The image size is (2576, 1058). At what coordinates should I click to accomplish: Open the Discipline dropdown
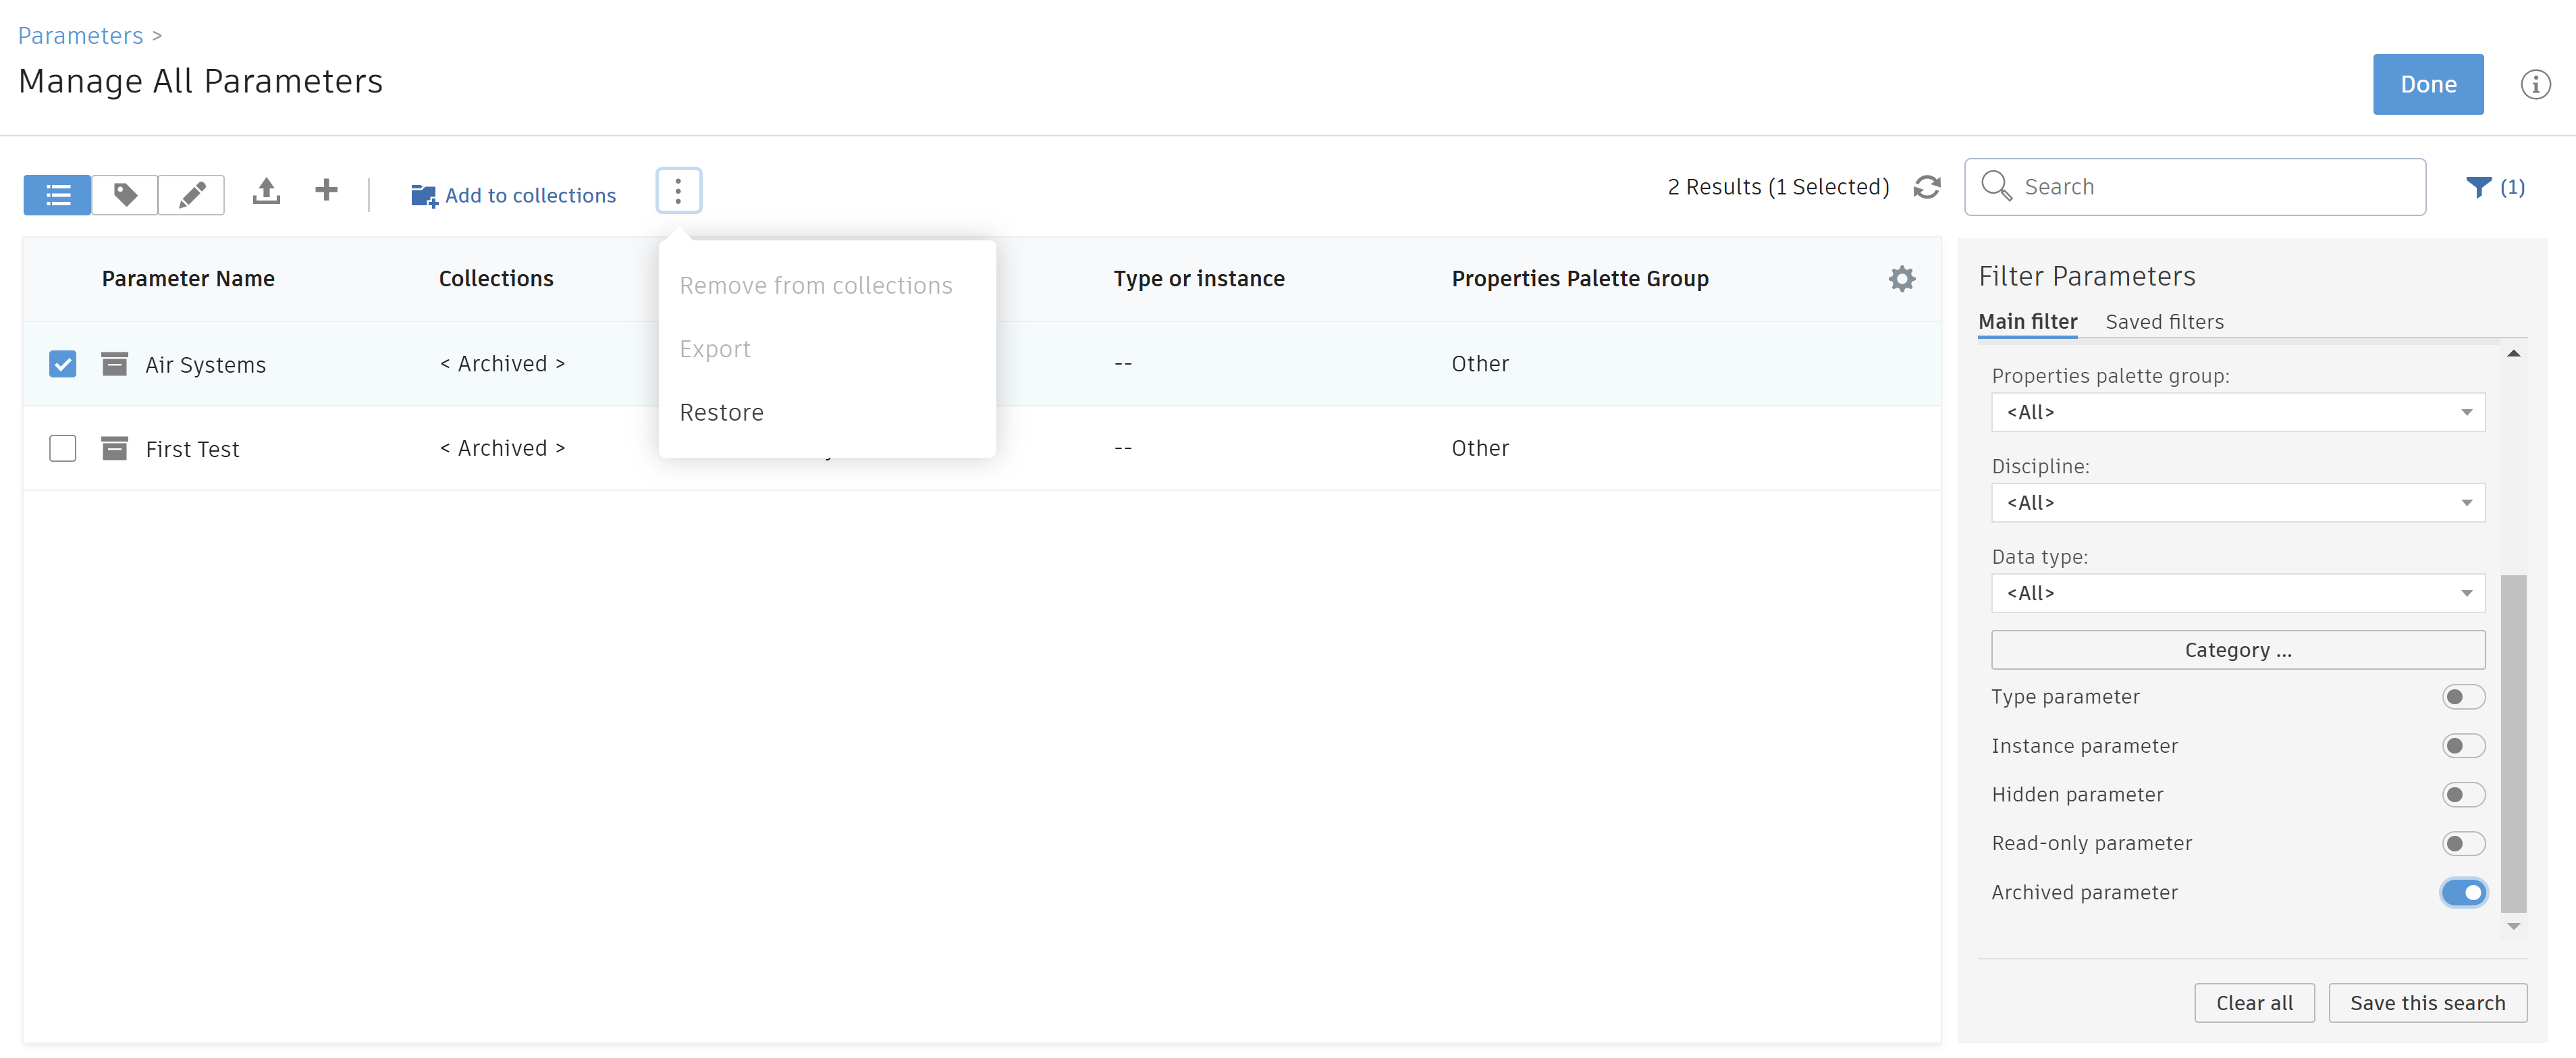(2237, 502)
